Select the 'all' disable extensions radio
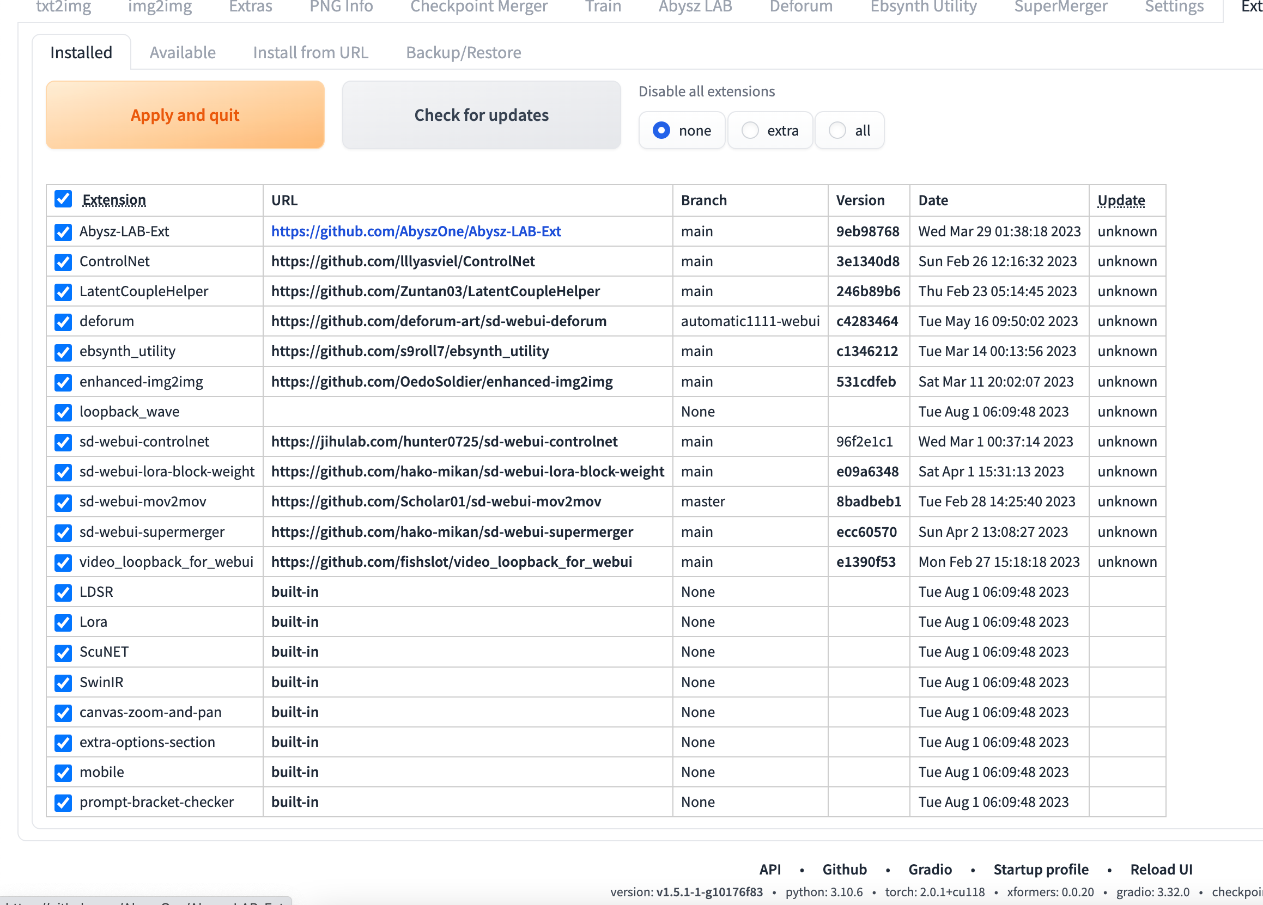This screenshot has height=905, width=1263. [x=836, y=130]
